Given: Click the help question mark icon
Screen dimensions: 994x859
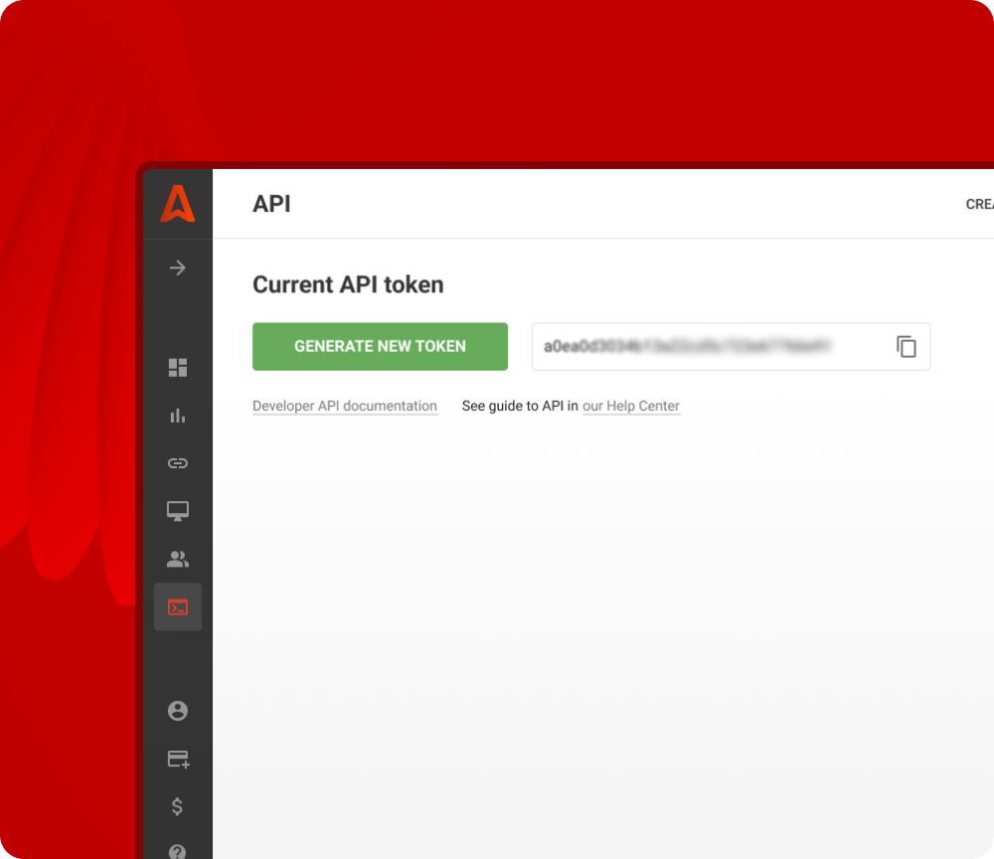Looking at the screenshot, I should point(178,851).
